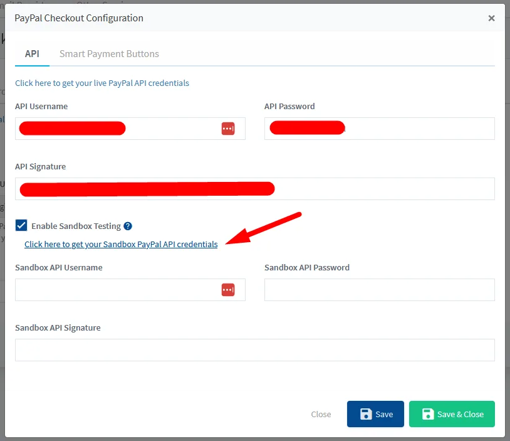The width and height of the screenshot is (510, 441).
Task: Open live PayPal API credentials link
Action: tap(102, 83)
